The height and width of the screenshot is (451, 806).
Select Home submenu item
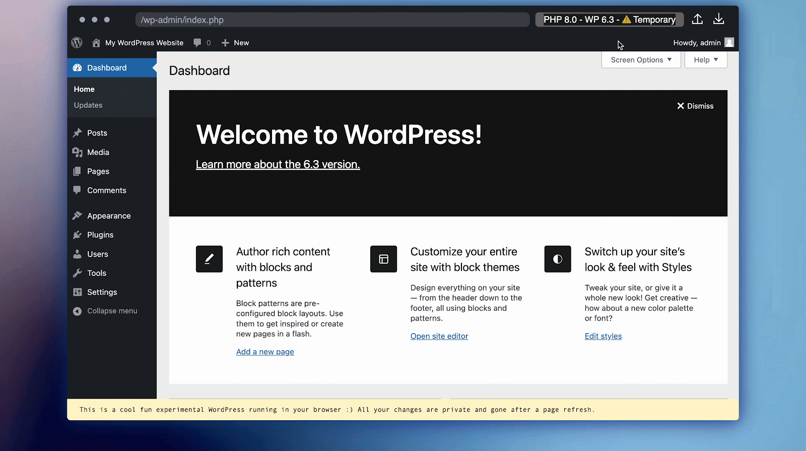click(84, 89)
